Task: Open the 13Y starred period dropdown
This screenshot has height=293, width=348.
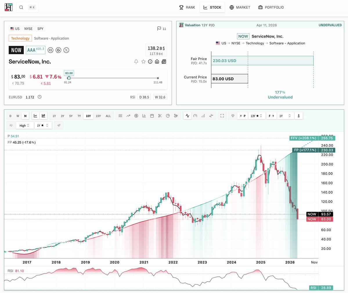Action: [x=256, y=116]
